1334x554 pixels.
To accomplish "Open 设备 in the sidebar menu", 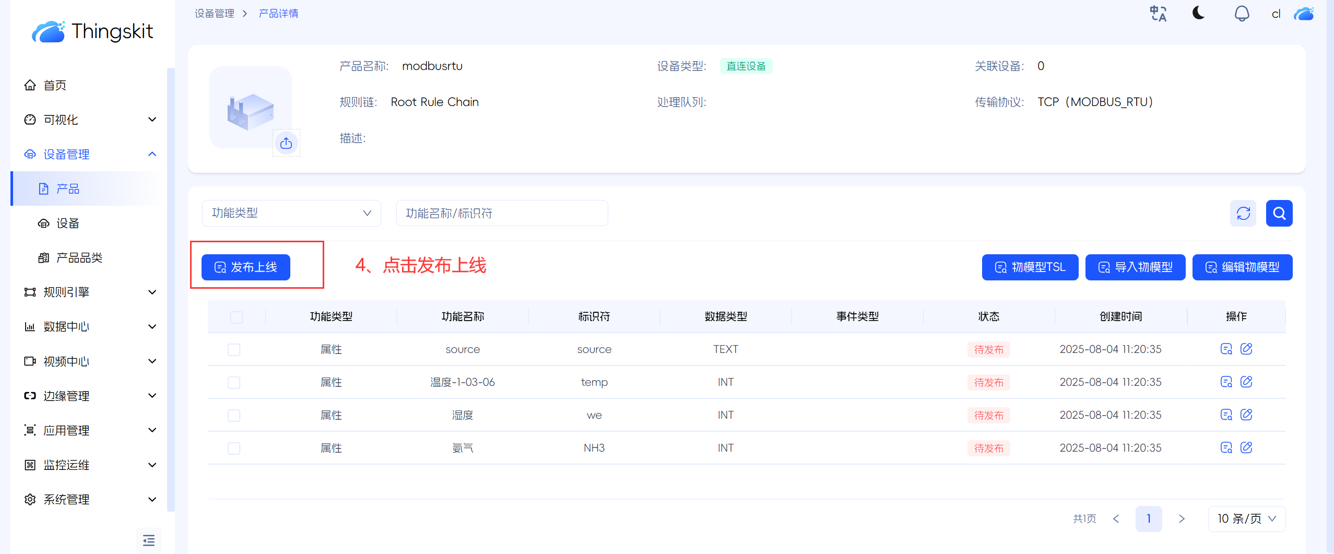I will point(68,223).
